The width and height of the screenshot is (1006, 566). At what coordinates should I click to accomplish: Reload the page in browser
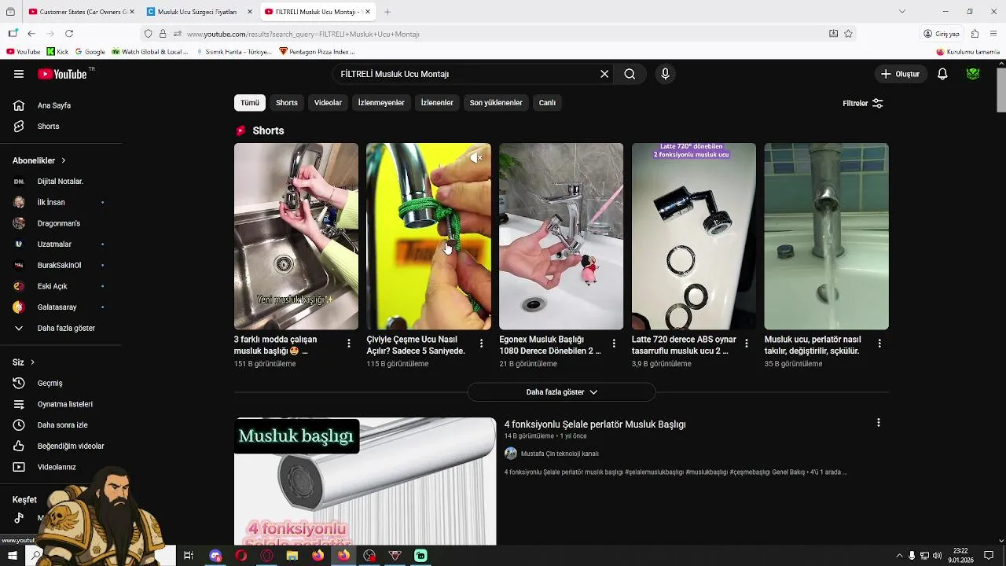pos(69,34)
